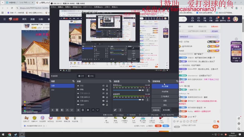Screen dimensions: 244x137
Task: Open advanced audio properties gear in mixer
Action: 115,110
